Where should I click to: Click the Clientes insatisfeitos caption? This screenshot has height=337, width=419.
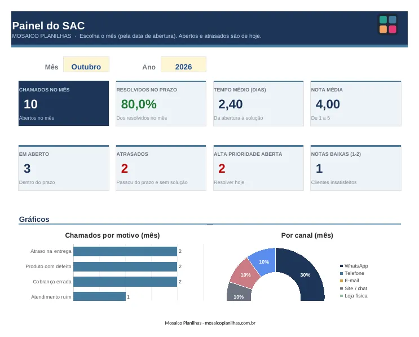tap(334, 182)
